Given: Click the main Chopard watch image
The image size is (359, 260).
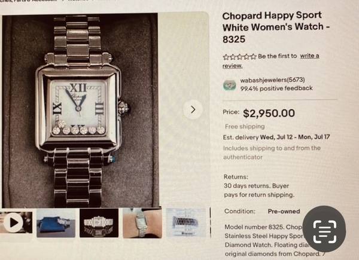Looking at the screenshot, I should [x=80, y=111].
